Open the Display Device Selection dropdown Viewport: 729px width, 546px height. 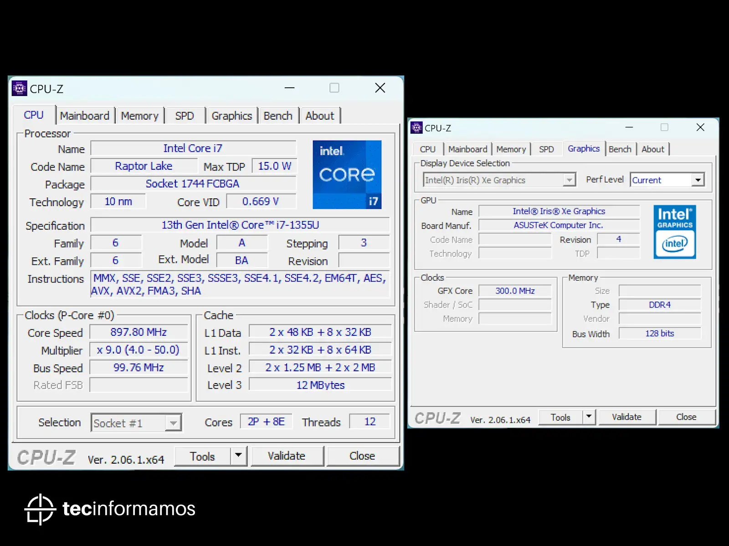pyautogui.click(x=499, y=180)
